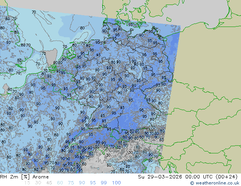Select the legend value 30
The width and height of the screenshot is (241, 186).
coord(38,183)
